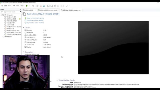Click the Workstation 8.x virtual machine text
This screenshot has height=90, width=160.
click(x=83, y=86)
